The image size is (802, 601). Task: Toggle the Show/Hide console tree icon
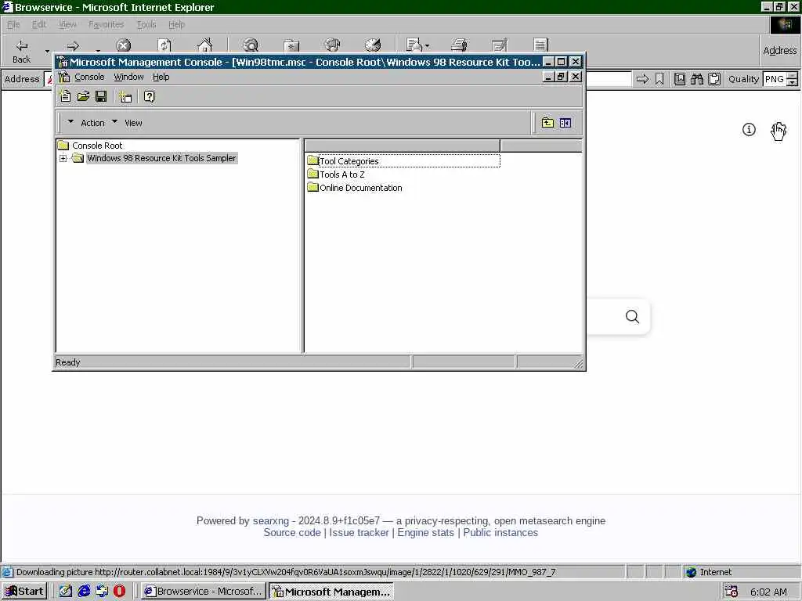[565, 123]
